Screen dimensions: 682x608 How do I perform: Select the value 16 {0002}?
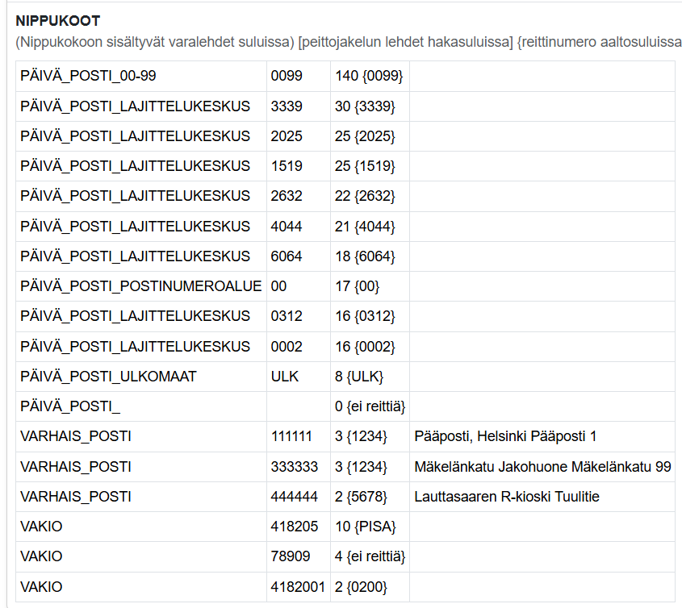click(365, 347)
